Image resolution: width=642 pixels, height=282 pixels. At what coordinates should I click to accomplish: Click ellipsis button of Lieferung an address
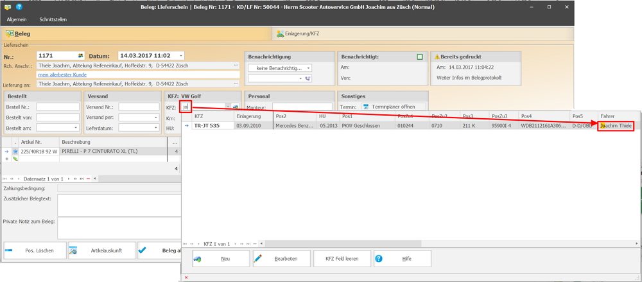pos(236,84)
